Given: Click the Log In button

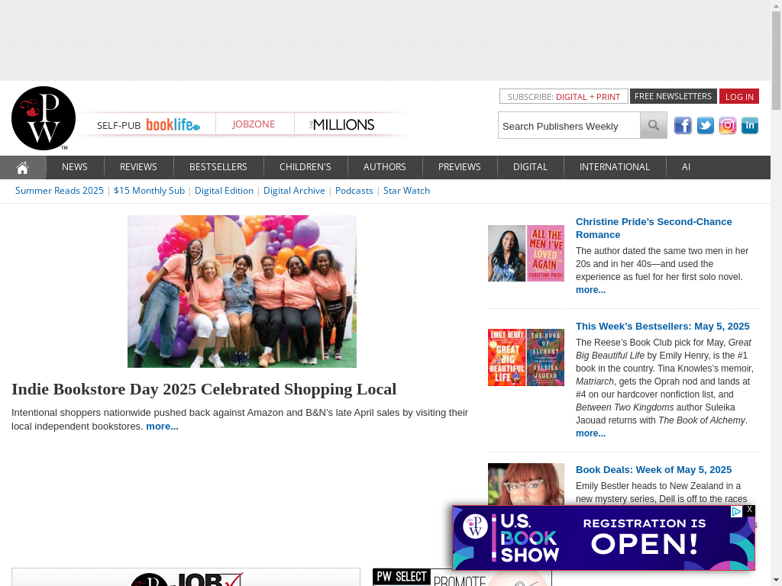Looking at the screenshot, I should pos(739,97).
